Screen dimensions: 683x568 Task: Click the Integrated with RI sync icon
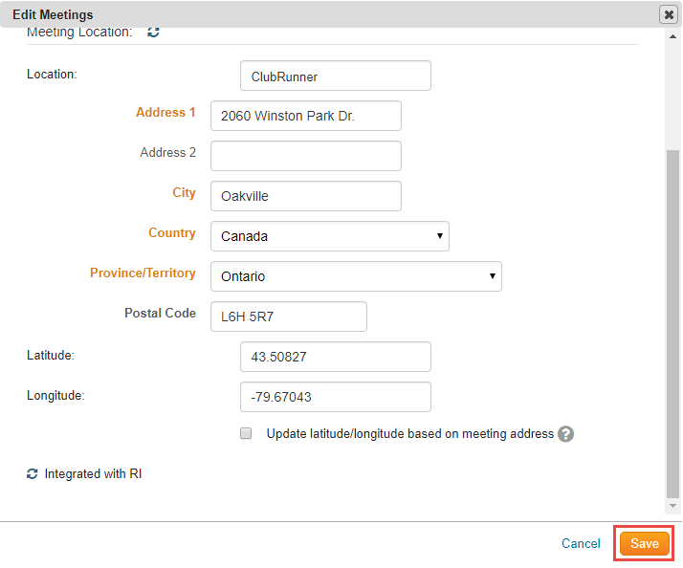33,473
